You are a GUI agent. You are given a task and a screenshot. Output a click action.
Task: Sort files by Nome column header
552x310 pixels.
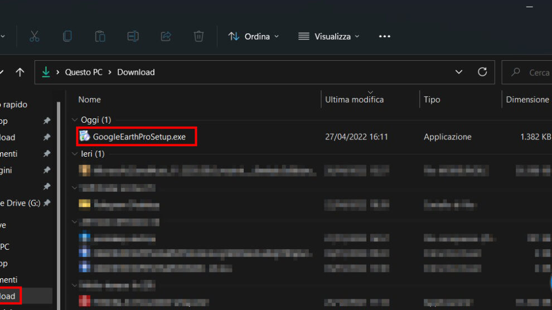pyautogui.click(x=90, y=99)
